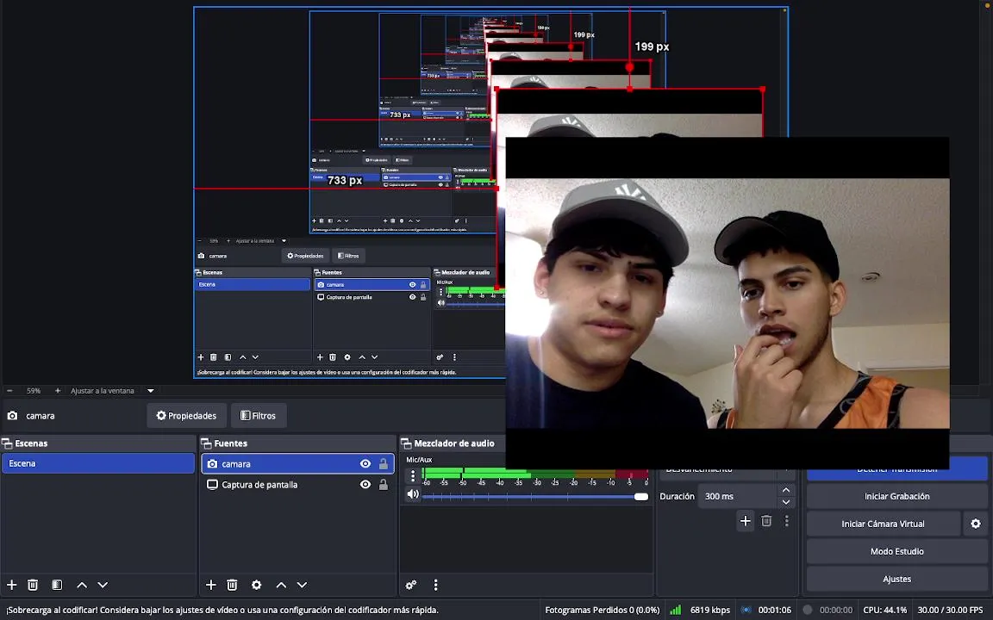Open the Ajustar a la ventana zoom dropdown

(x=151, y=390)
